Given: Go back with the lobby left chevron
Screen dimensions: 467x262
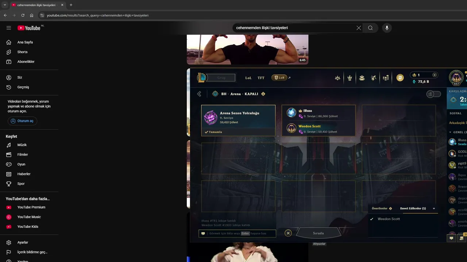Looking at the screenshot, I should (199, 94).
